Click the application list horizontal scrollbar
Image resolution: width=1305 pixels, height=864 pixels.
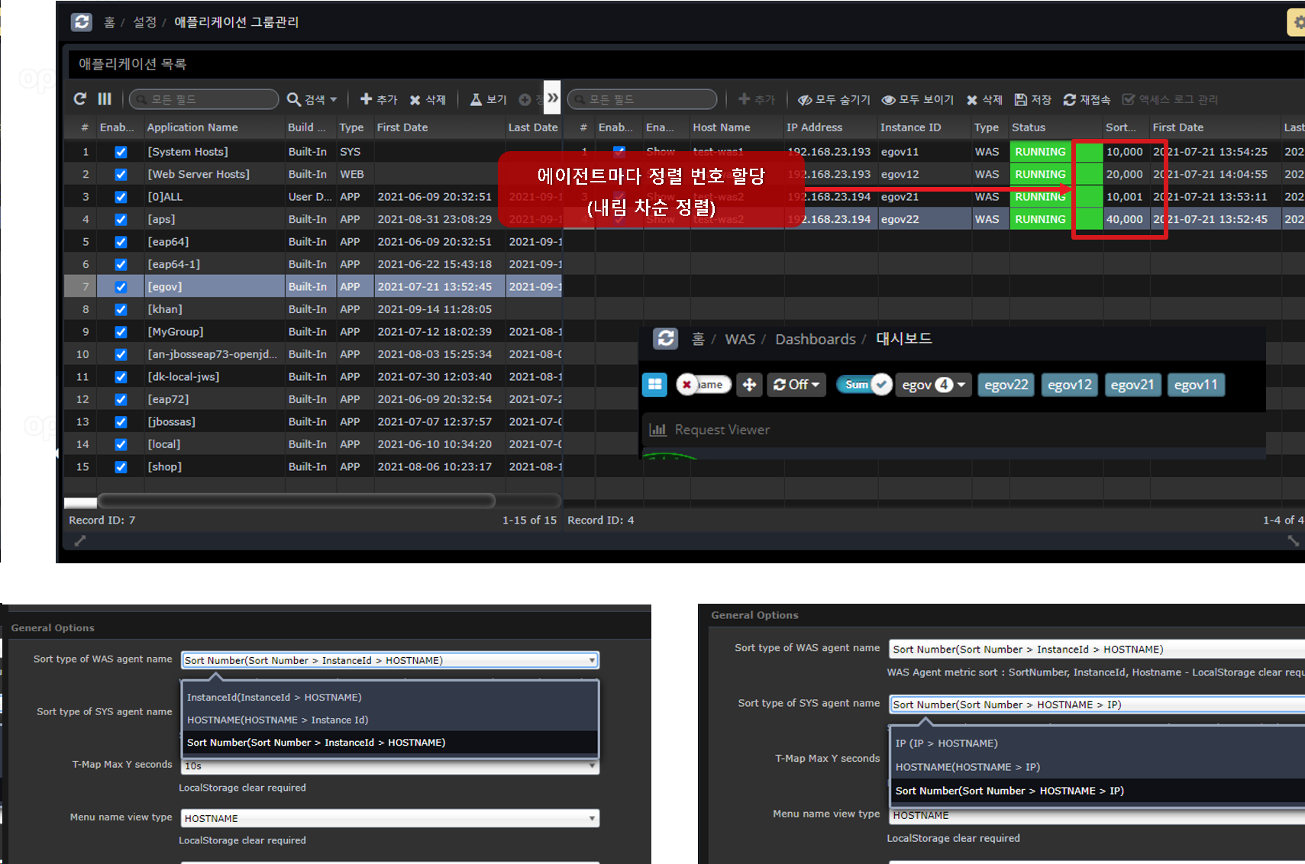point(296,501)
